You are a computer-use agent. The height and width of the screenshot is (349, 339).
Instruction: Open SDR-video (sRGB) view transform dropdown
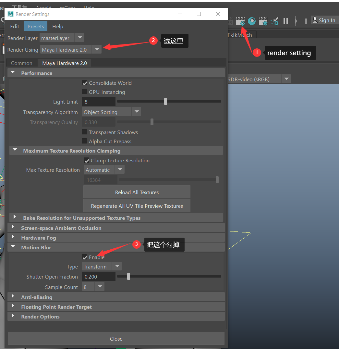coord(259,79)
